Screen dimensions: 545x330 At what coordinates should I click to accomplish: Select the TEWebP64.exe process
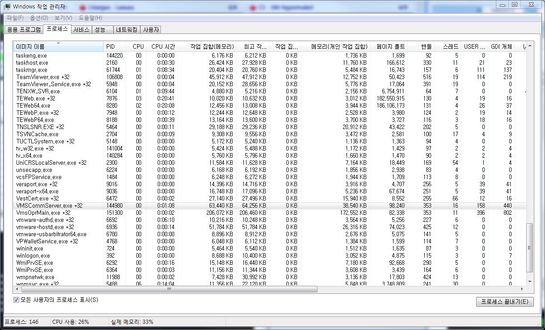[270, 120]
